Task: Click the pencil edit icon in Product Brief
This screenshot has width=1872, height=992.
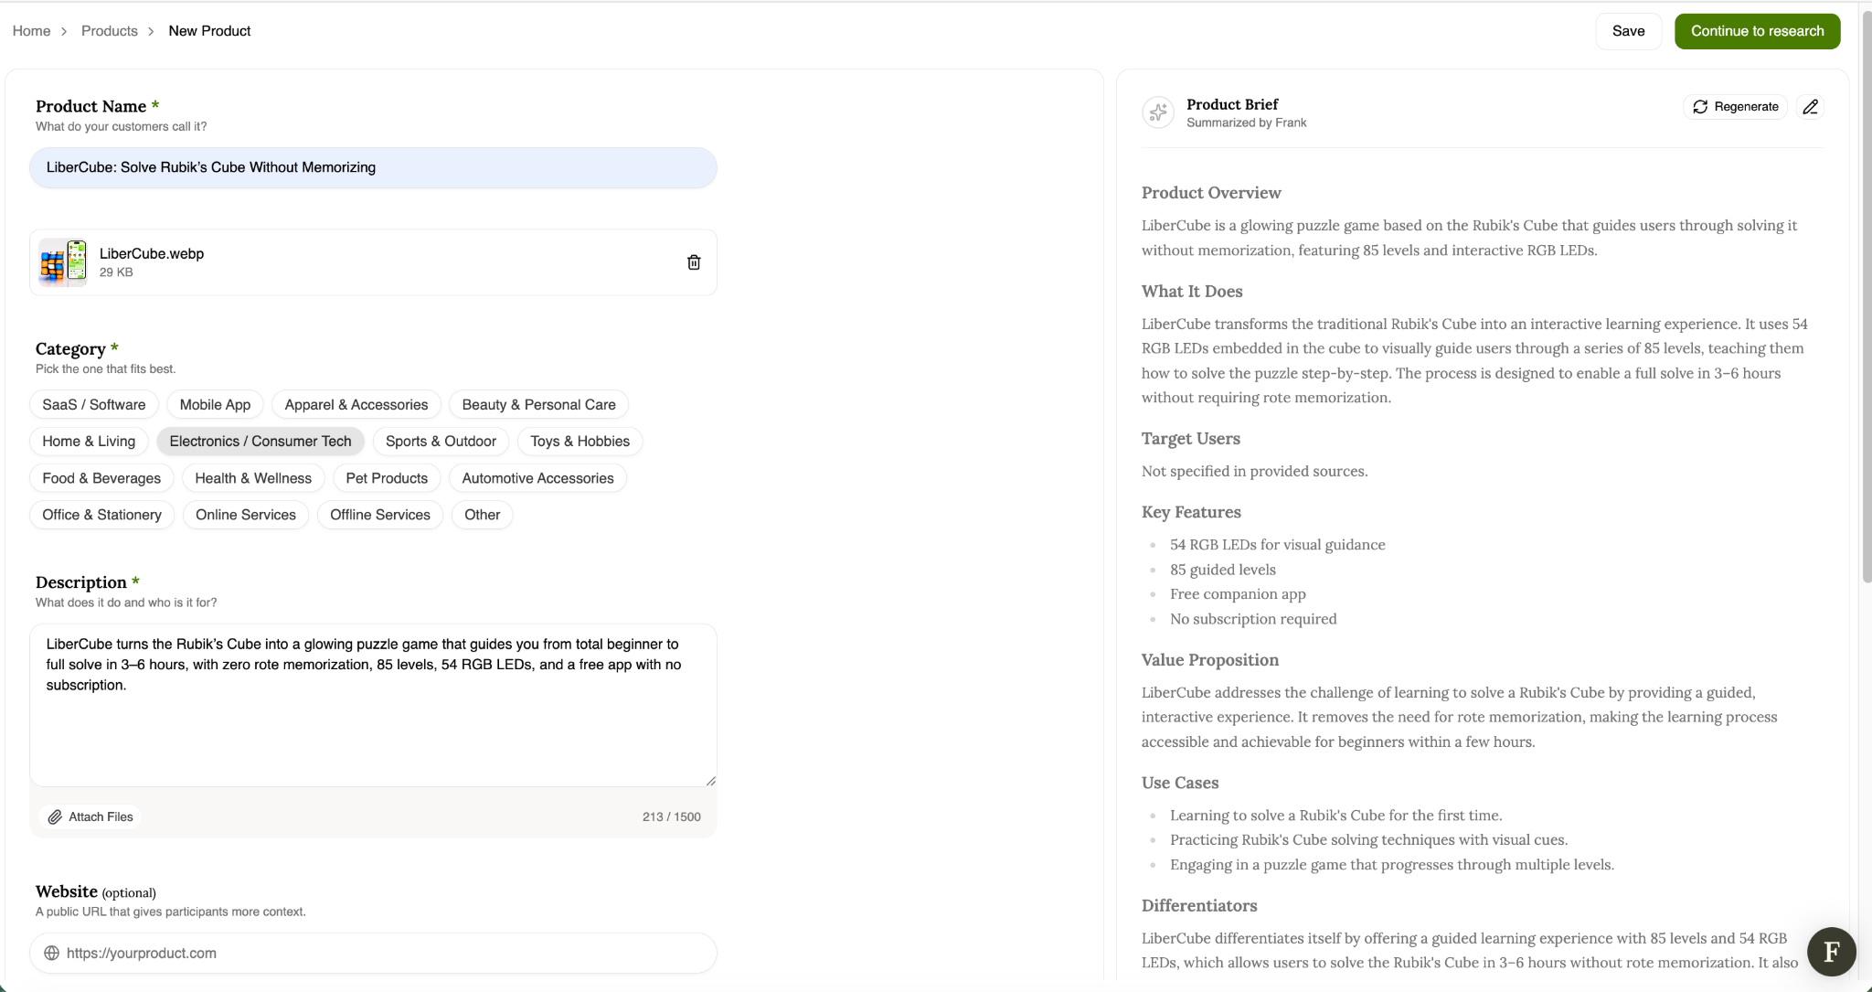Action: tap(1810, 107)
